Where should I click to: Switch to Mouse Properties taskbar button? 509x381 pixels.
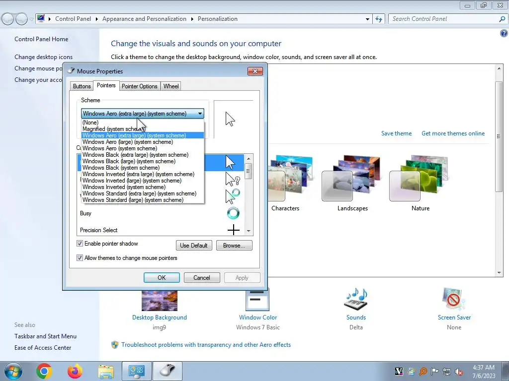pyautogui.click(x=168, y=371)
